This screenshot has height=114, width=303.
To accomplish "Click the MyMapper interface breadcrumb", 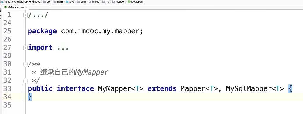I will (136, 1).
